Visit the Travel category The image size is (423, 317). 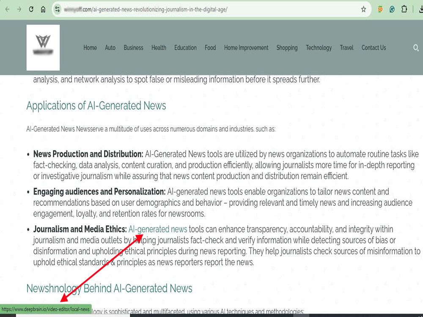346,48
